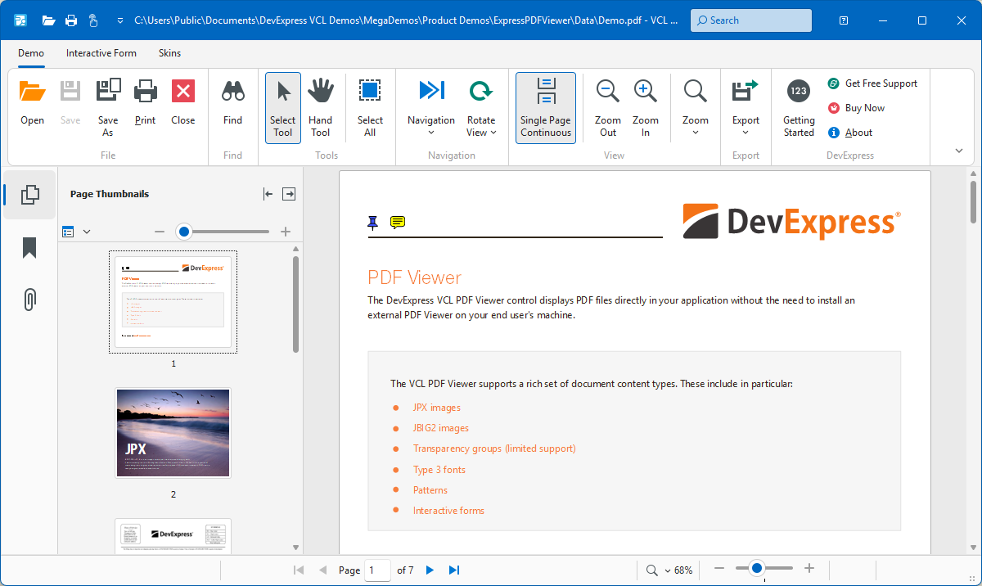Open the Zoom dropdown in the ribbon
Viewport: 982px width, 586px height.
(696, 108)
